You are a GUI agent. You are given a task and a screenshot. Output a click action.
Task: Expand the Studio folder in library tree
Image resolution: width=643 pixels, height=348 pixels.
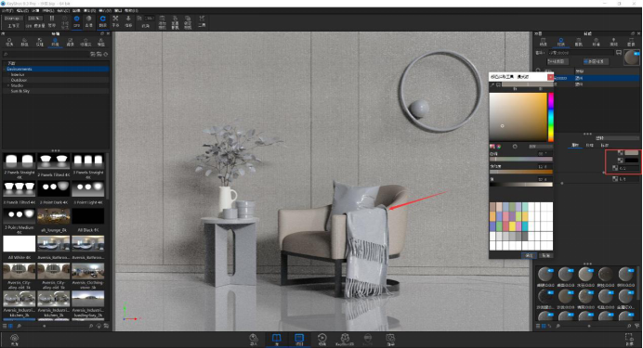click(x=8, y=85)
